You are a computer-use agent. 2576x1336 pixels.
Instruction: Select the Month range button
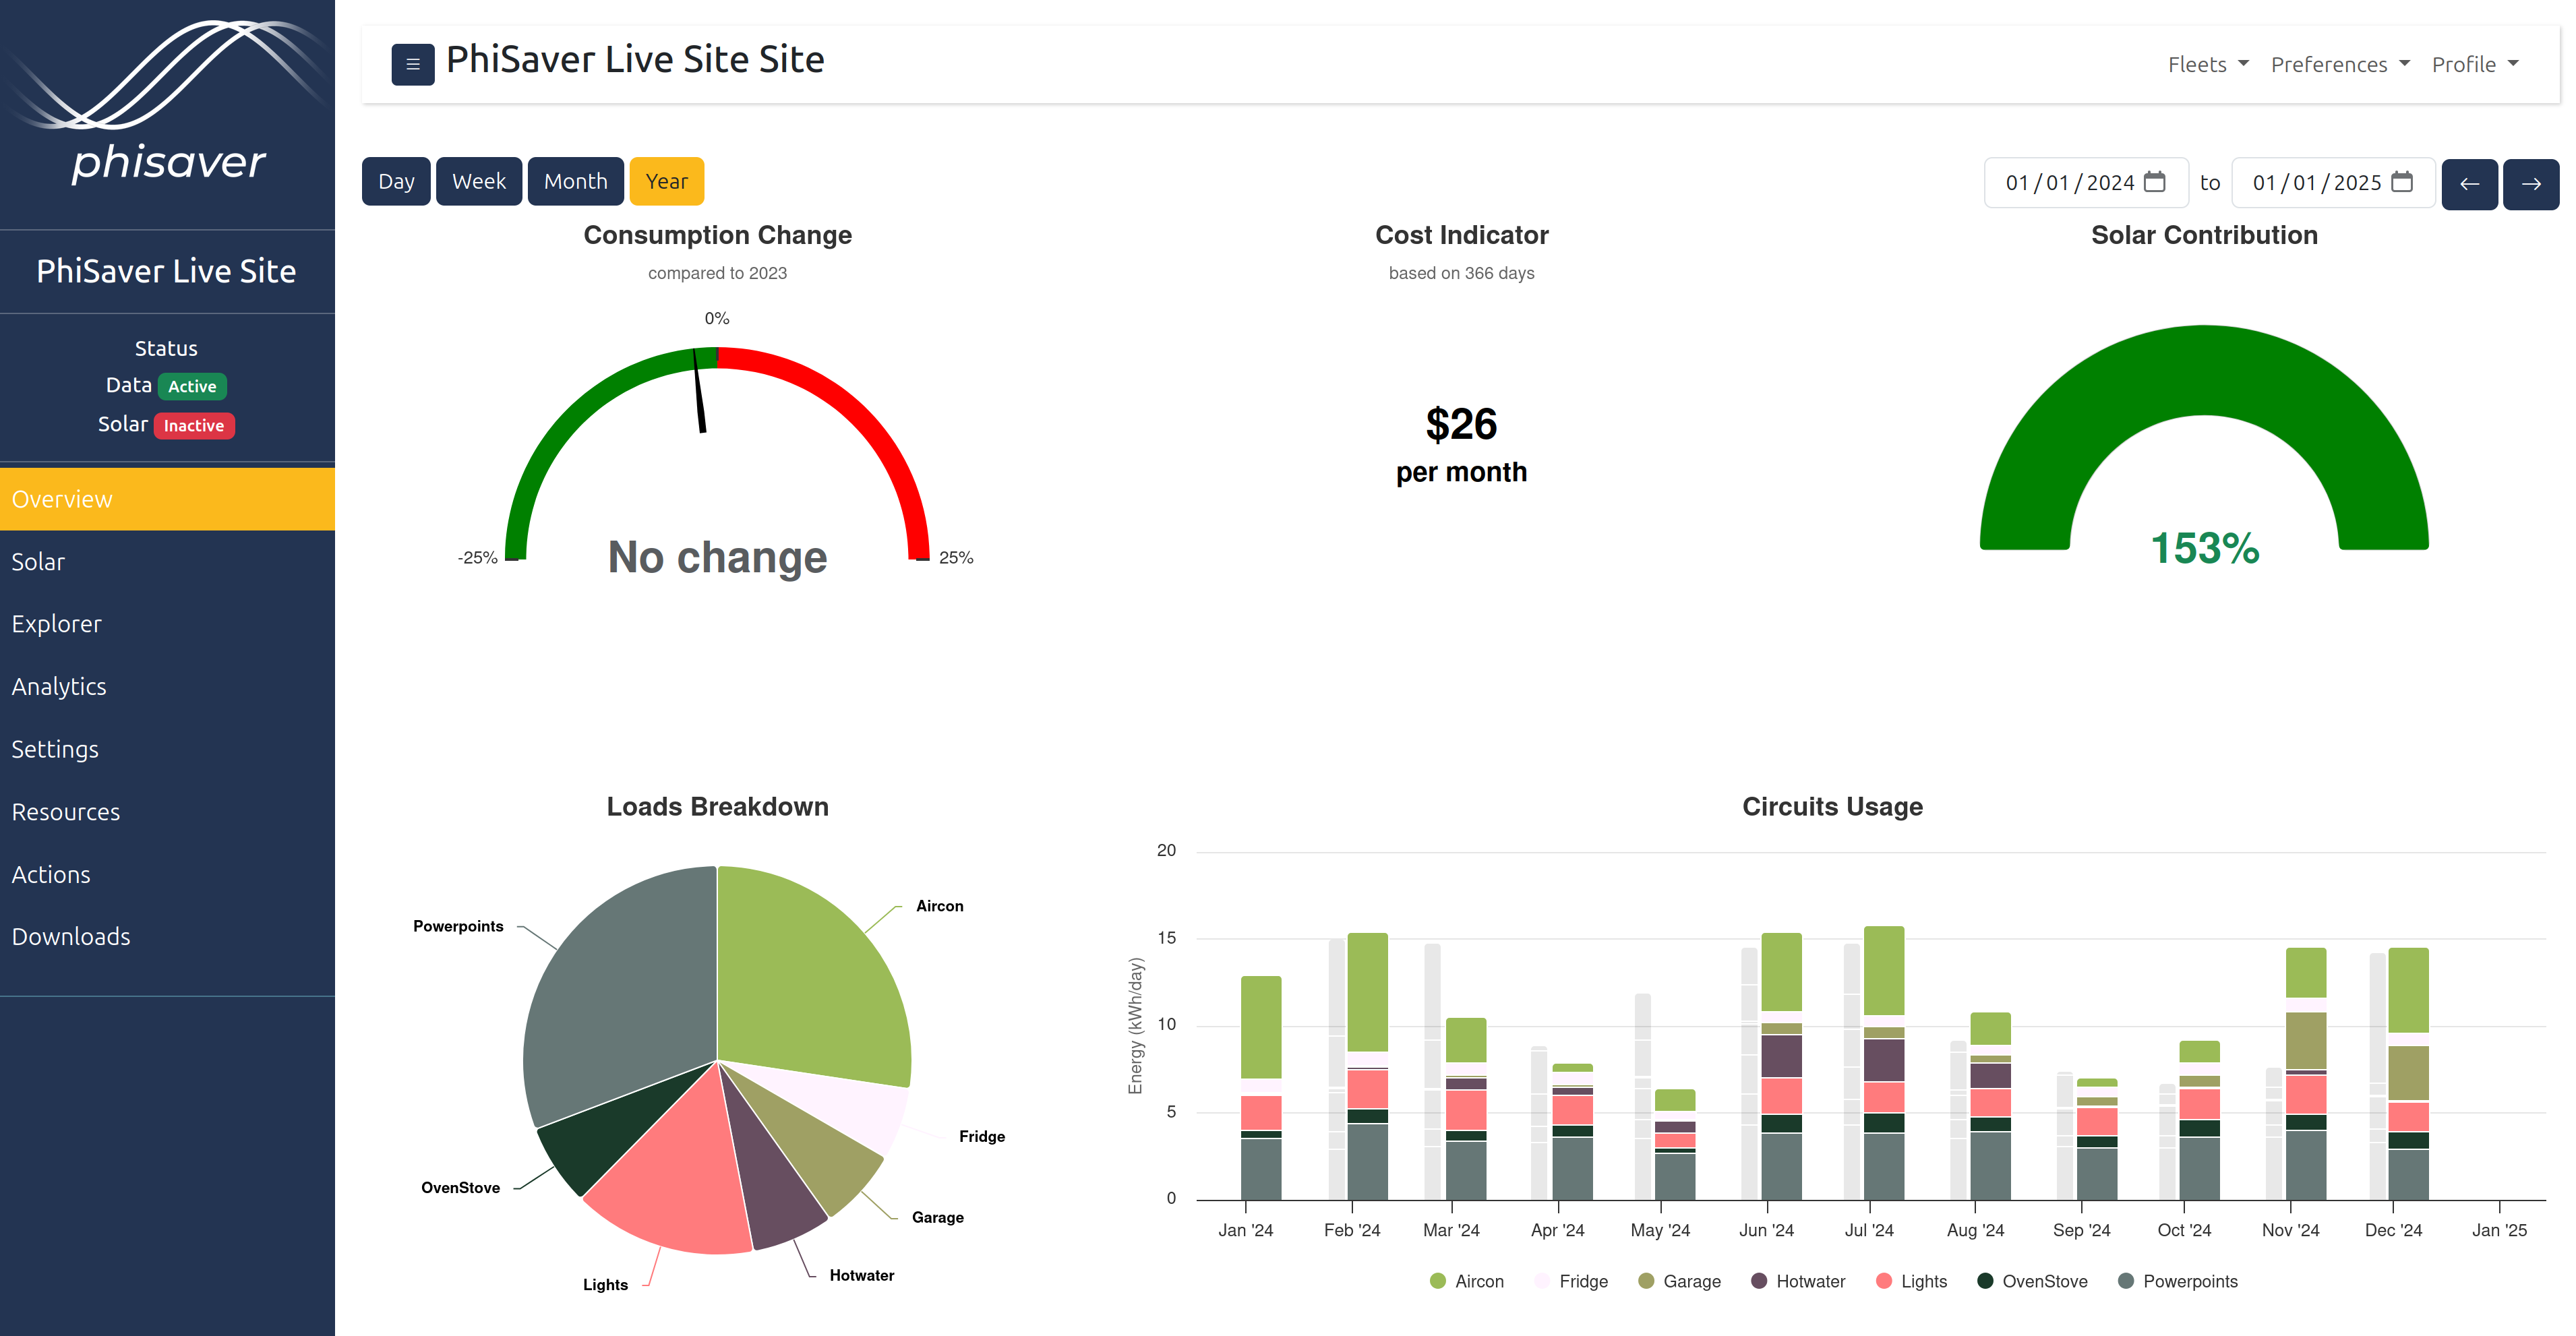(575, 182)
